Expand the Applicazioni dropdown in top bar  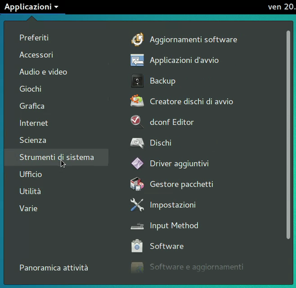point(31,7)
